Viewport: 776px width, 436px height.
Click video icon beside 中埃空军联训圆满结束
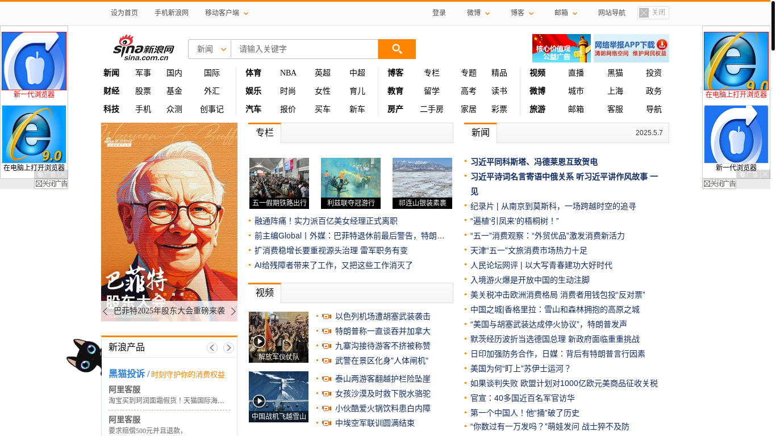[327, 424]
